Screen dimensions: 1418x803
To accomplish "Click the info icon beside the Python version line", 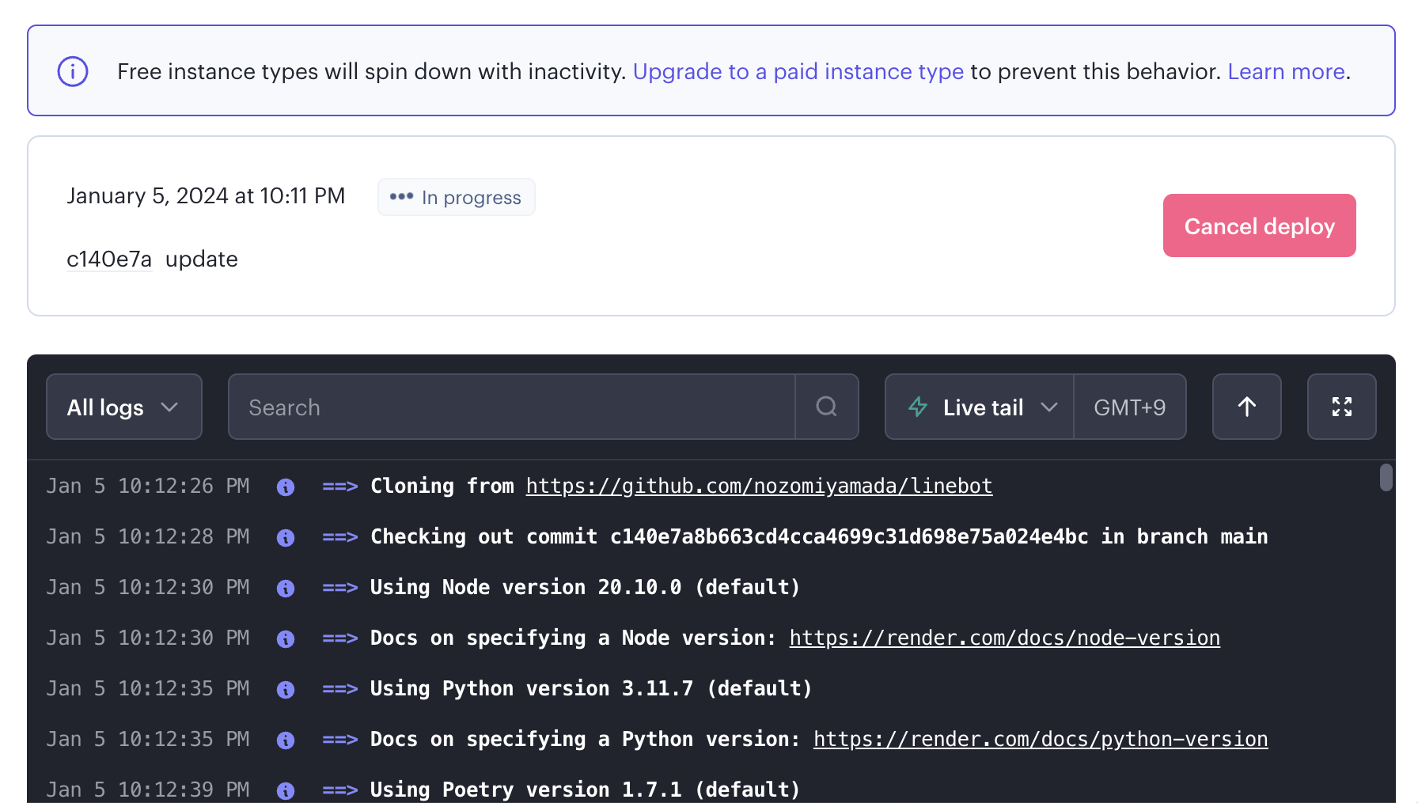I will [x=286, y=689].
